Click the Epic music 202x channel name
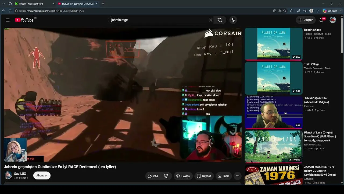This screenshot has height=194, width=344. click(313, 144)
